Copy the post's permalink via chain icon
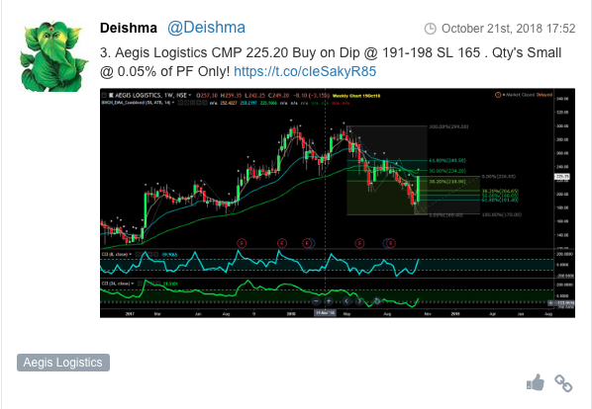 pos(563,383)
